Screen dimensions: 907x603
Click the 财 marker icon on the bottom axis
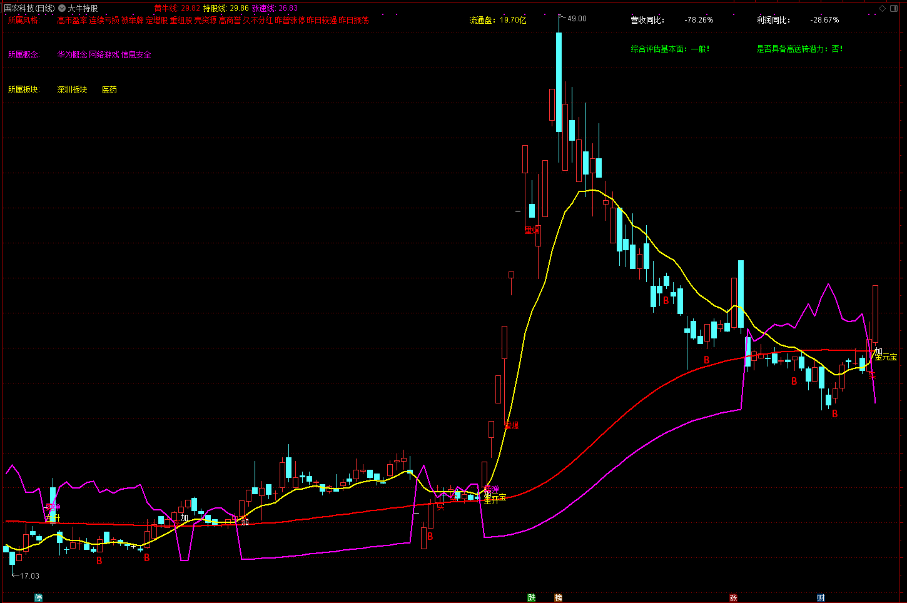point(821,598)
